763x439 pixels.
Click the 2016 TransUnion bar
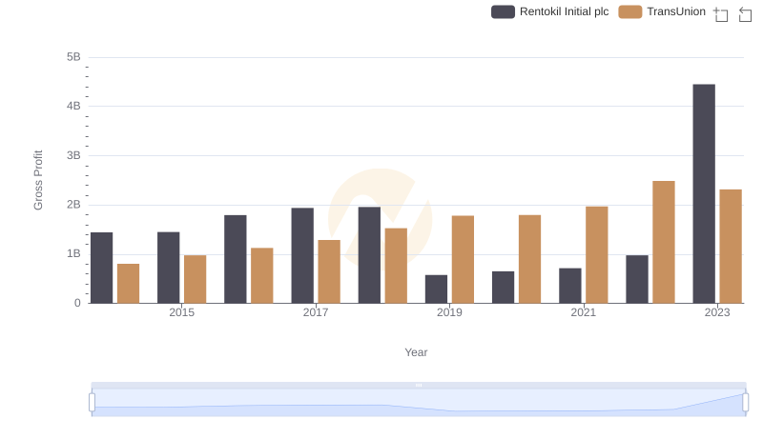pyautogui.click(x=262, y=276)
